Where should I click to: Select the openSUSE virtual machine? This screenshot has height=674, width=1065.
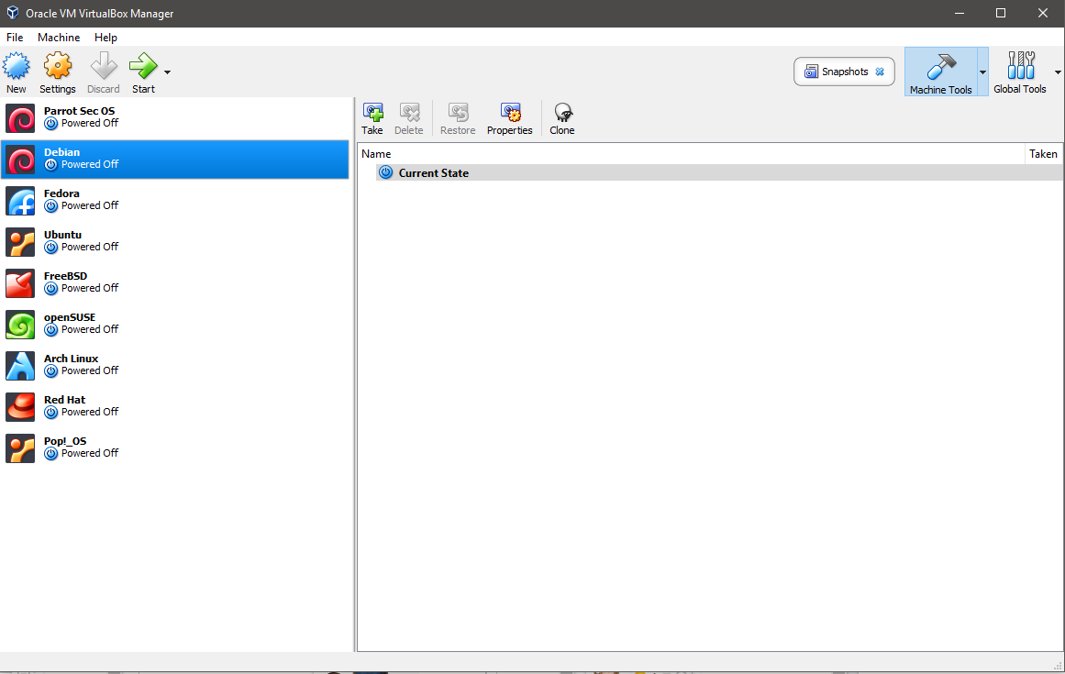[x=175, y=325]
